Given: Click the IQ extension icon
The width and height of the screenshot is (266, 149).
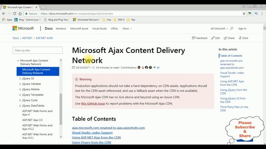Looking at the screenshot, I should click(x=256, y=13).
